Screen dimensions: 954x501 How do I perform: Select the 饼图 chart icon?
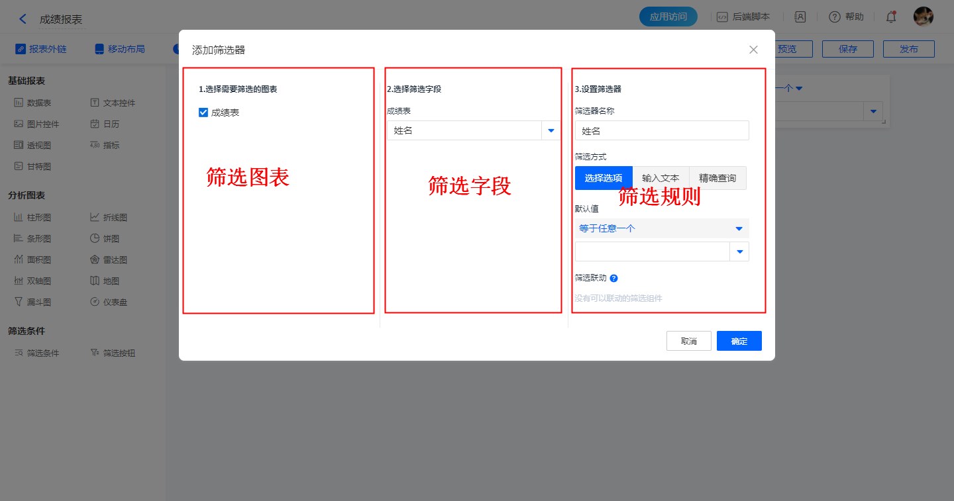95,238
